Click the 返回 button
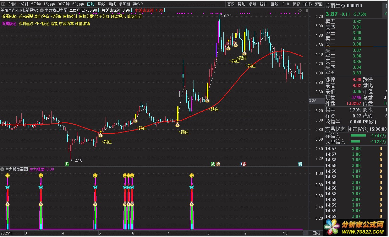Image resolution: width=389 pixels, height=237 pixels. click(x=319, y=4)
